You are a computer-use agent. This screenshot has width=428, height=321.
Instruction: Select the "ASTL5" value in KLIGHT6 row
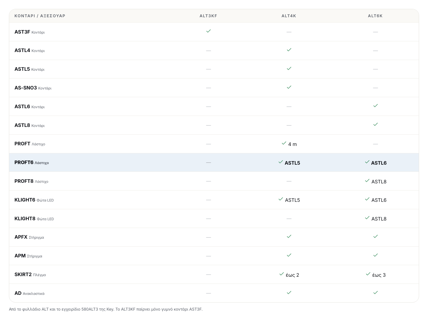coord(292,200)
